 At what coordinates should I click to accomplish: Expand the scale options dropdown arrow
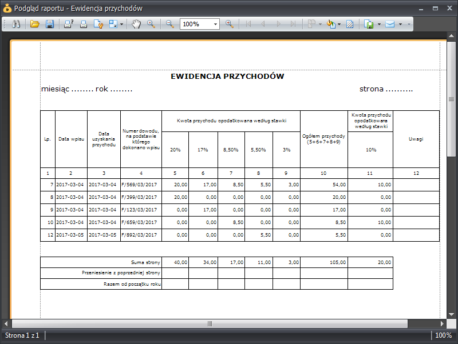121,24
